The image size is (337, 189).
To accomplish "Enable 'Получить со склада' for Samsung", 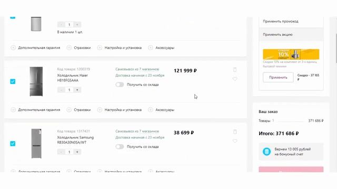I will tap(120, 146).
